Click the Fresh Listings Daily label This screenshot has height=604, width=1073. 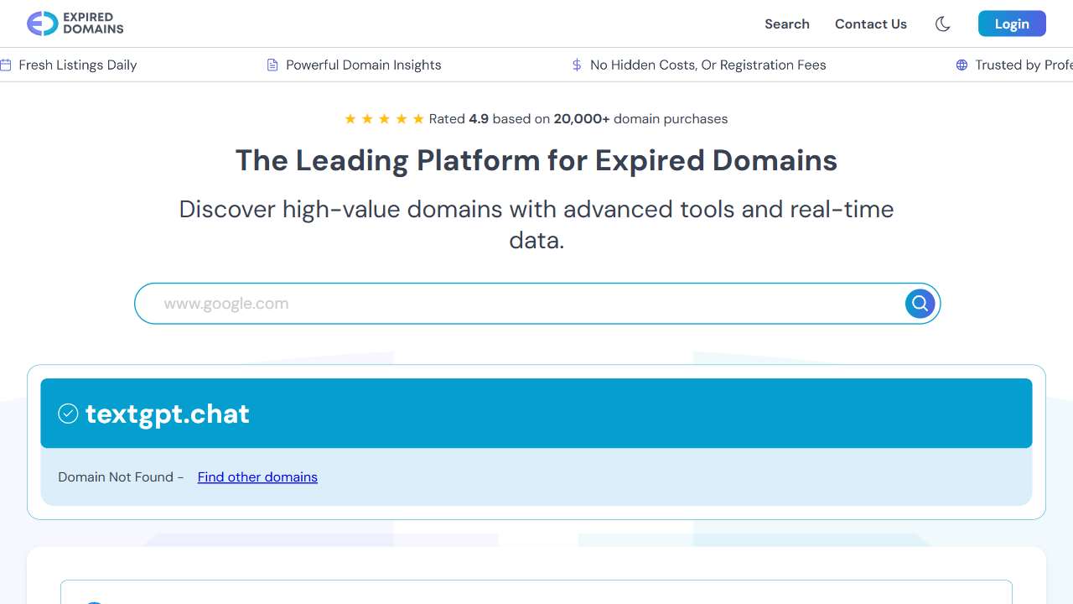point(77,65)
